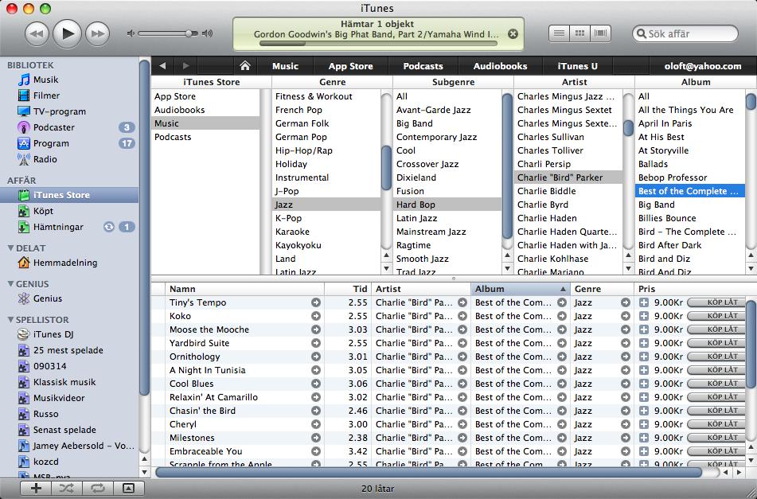Open the Jamey Aebersold playlist
757x499 pixels.
tap(69, 446)
